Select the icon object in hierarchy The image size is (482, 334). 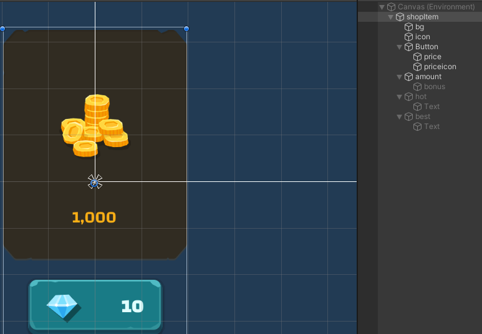[423, 37]
